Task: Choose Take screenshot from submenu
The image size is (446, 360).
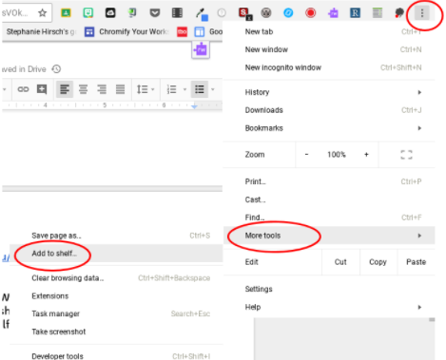Action: (x=116, y=332)
